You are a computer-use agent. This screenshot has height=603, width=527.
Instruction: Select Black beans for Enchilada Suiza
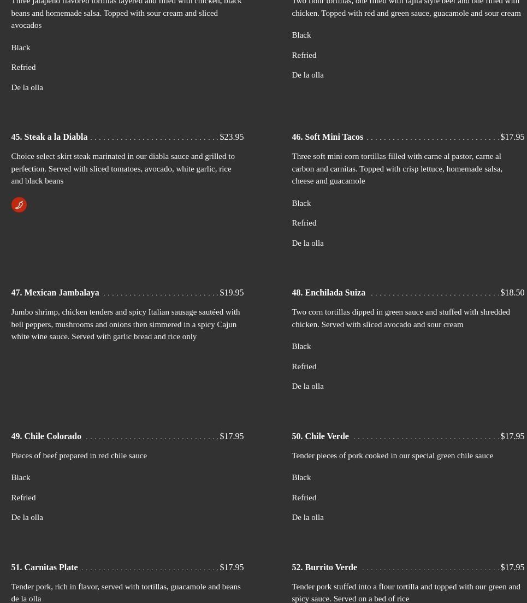pos(301,346)
